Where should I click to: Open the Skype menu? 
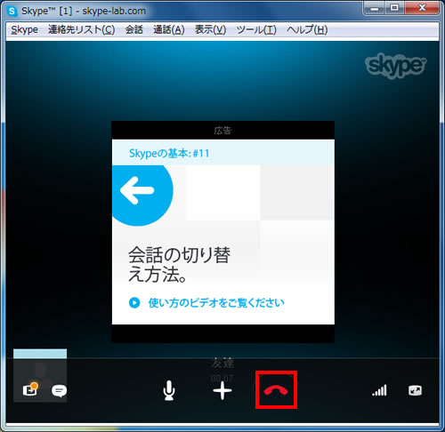[x=25, y=30]
